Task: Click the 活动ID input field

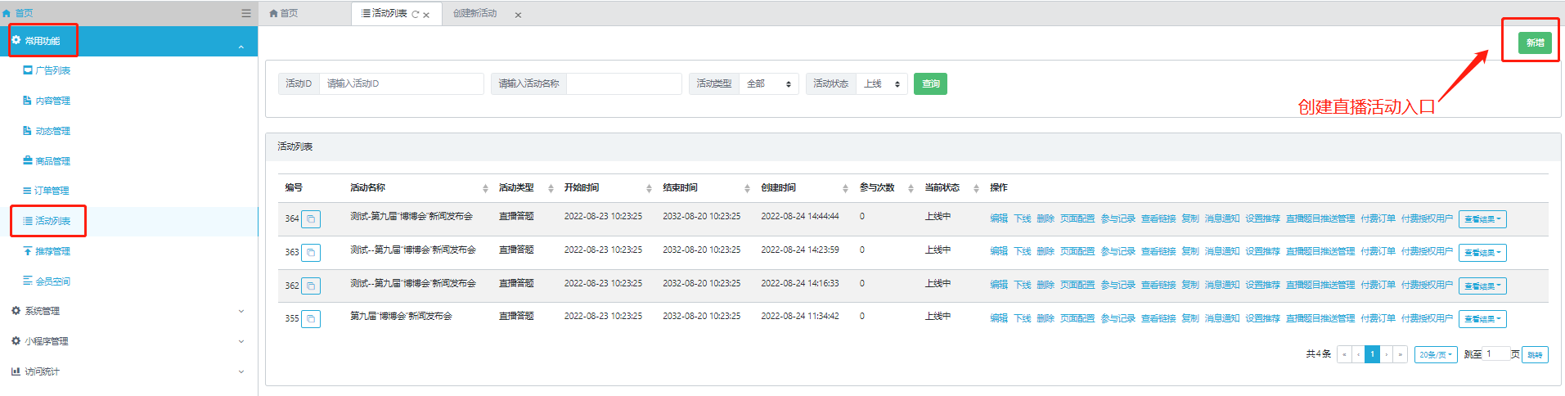Action: point(401,84)
